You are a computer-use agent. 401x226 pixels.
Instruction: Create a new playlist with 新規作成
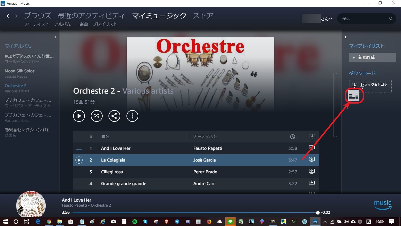(373, 57)
